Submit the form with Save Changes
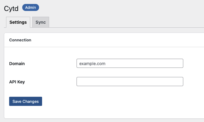Screen dimensions: 204x122 point(26,101)
